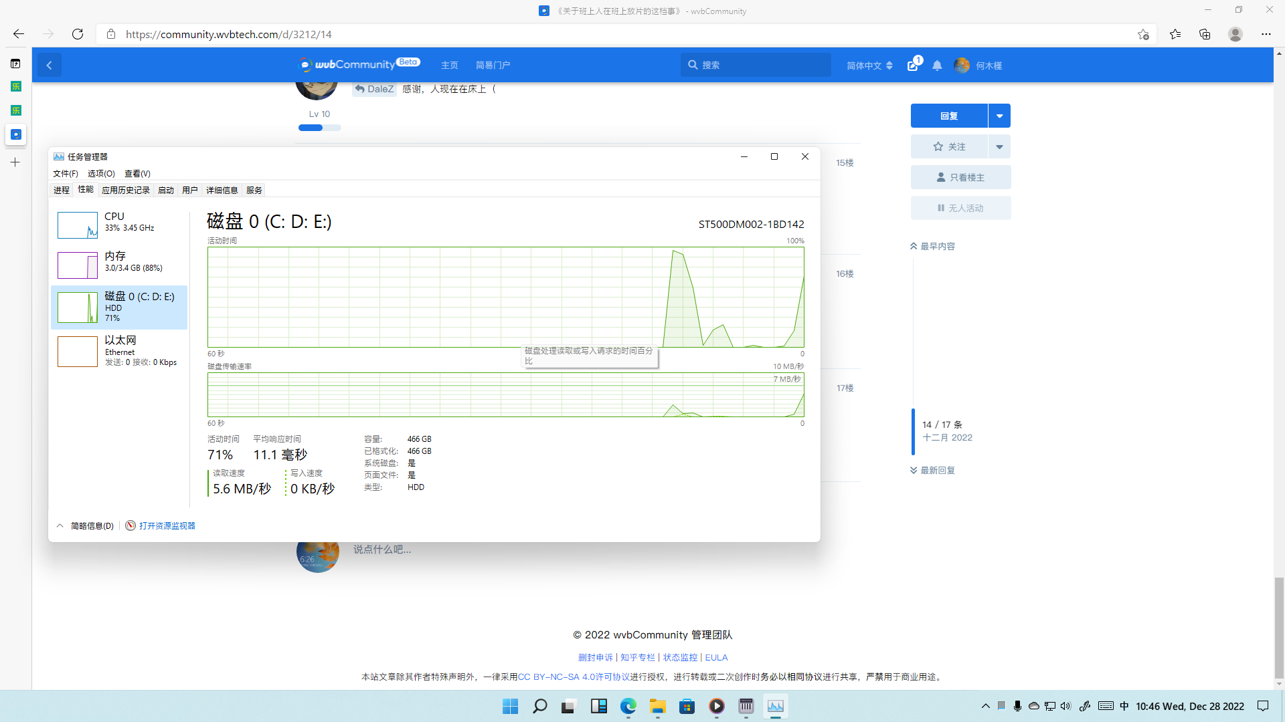Viewport: 1285px width, 722px height.
Task: Click the DaleZ reply mention link
Action: [374, 89]
